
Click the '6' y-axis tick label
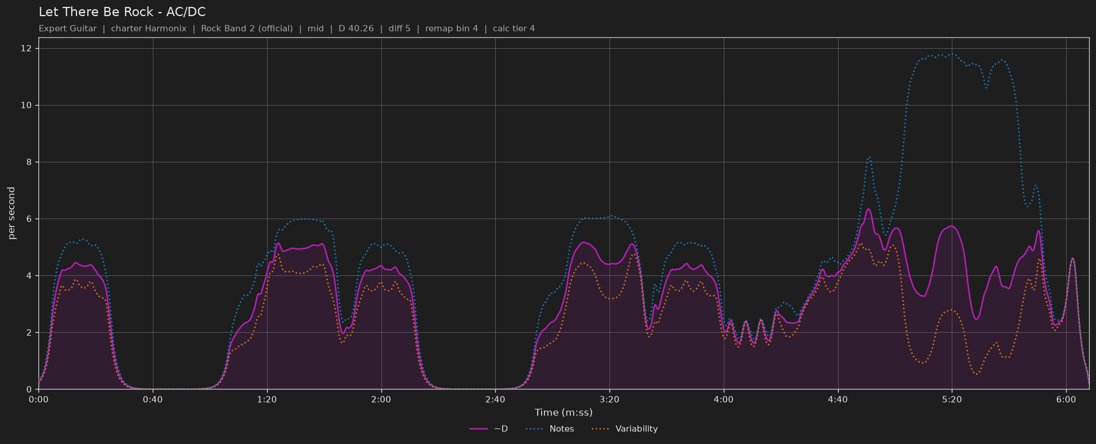pyautogui.click(x=29, y=219)
